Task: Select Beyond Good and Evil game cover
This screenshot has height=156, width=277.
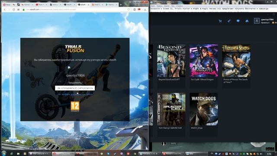Action: click(x=171, y=61)
